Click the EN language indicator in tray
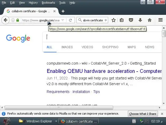The image size is (166, 125). coord(134,121)
